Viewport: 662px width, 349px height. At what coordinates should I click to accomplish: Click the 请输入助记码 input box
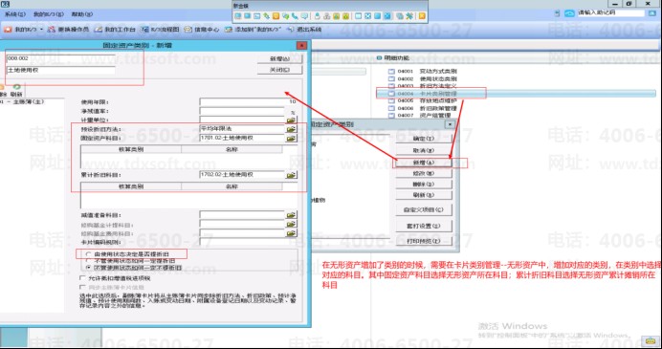click(x=611, y=13)
